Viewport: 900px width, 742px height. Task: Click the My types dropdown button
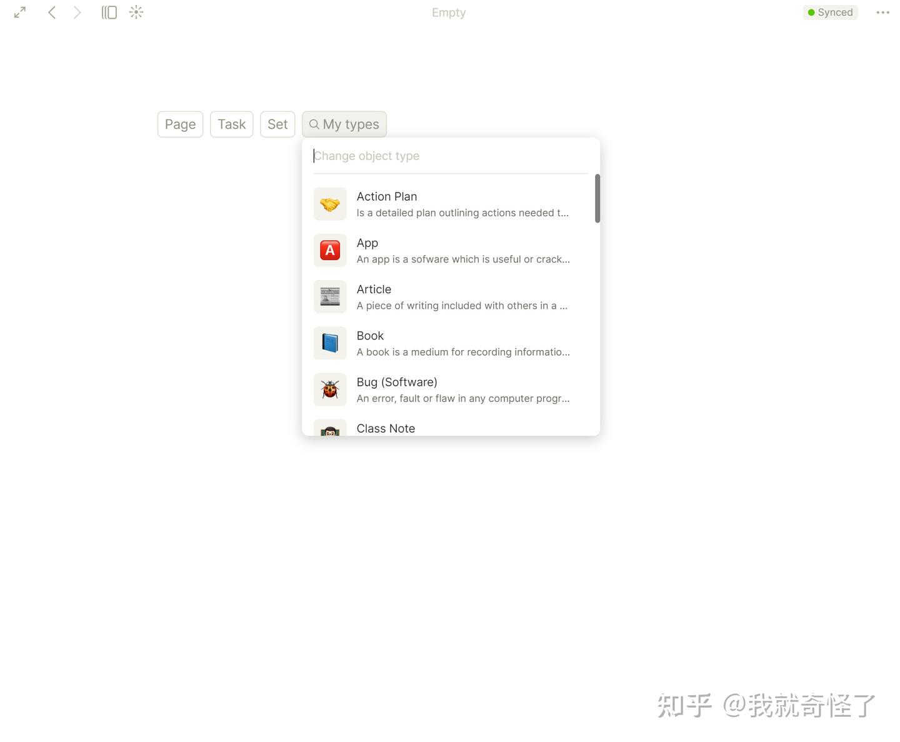(x=344, y=124)
